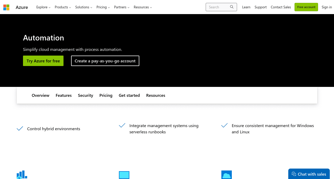
Task: Click the Sign in link
Action: click(x=327, y=7)
